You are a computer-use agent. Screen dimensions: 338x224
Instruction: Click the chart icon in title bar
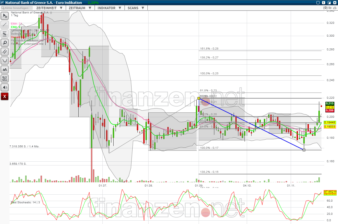pyautogui.click(x=2, y=3)
